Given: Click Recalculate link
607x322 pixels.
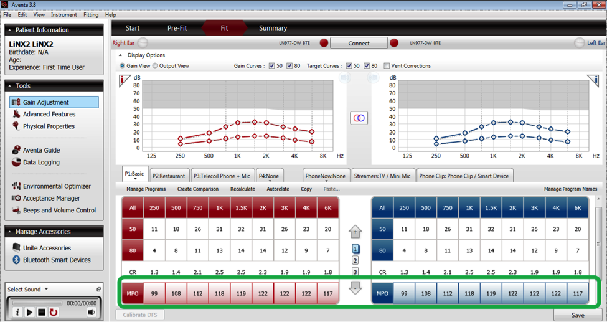Looking at the screenshot, I should (x=243, y=189).
